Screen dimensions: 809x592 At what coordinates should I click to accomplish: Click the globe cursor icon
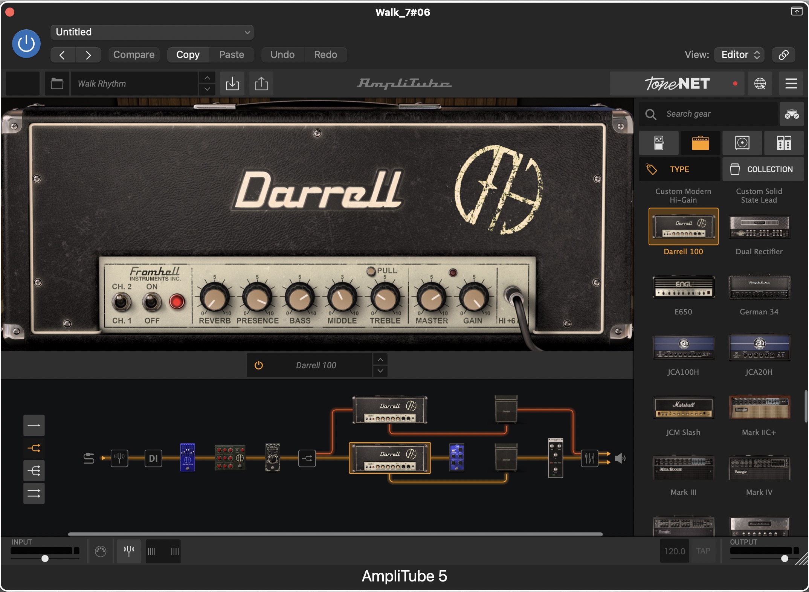pos(760,84)
